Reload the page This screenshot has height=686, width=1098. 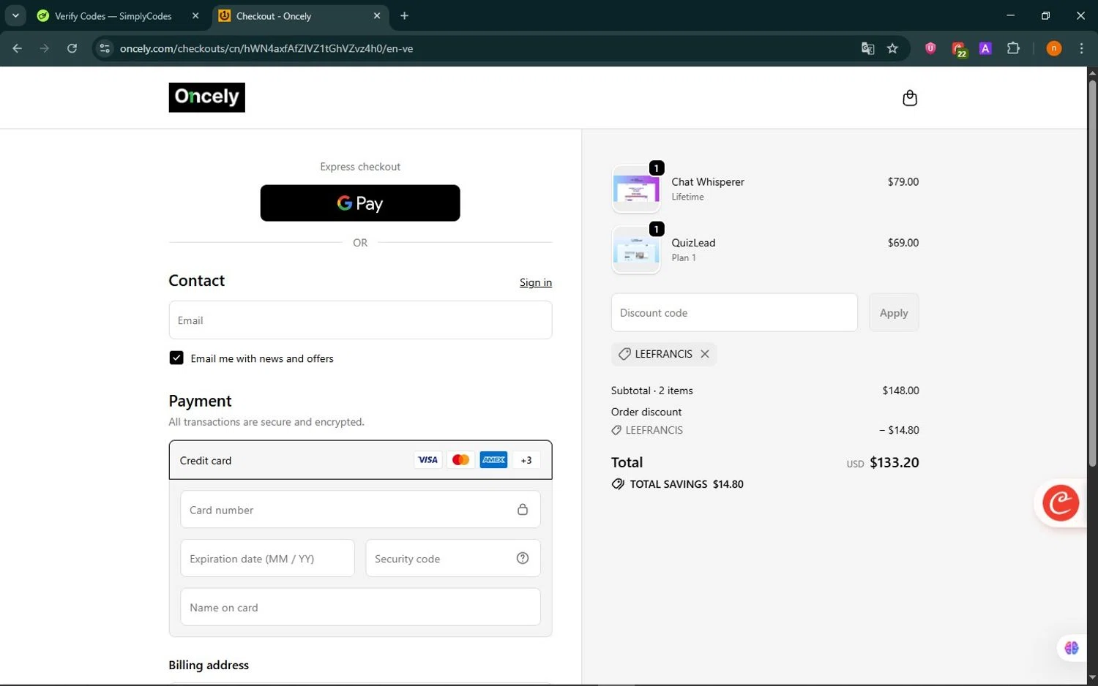tap(72, 48)
